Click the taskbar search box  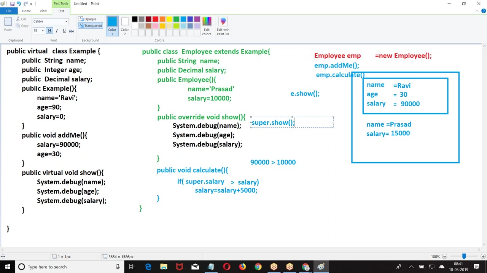(x=69, y=267)
